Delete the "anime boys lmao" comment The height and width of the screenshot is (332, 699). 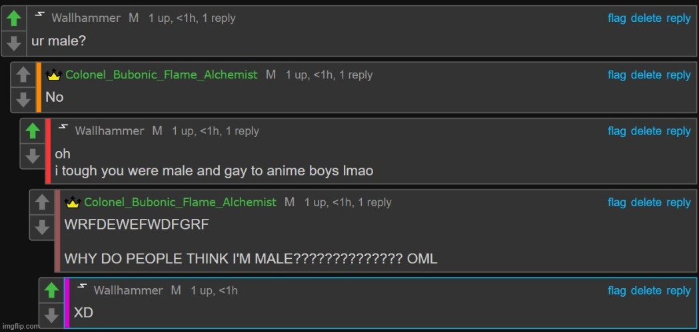coord(646,131)
